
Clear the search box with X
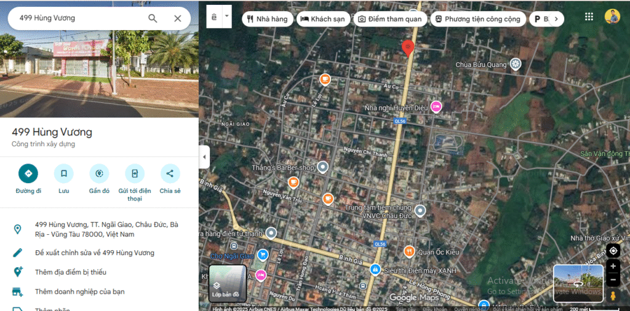pyautogui.click(x=178, y=18)
